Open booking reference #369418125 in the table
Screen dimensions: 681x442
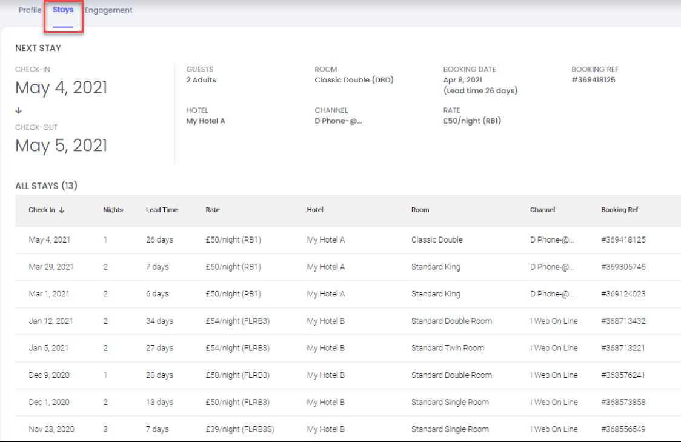[x=623, y=239]
